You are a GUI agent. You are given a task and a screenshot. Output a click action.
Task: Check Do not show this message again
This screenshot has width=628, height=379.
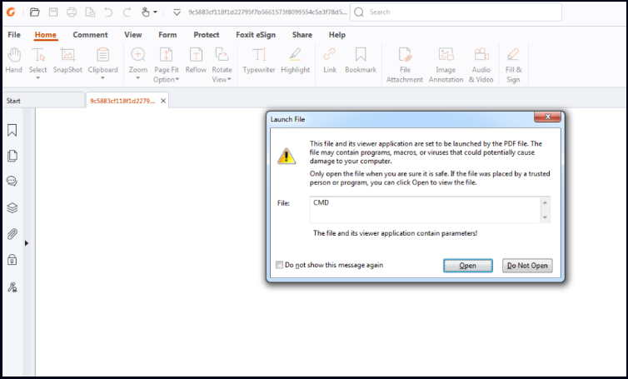click(279, 265)
